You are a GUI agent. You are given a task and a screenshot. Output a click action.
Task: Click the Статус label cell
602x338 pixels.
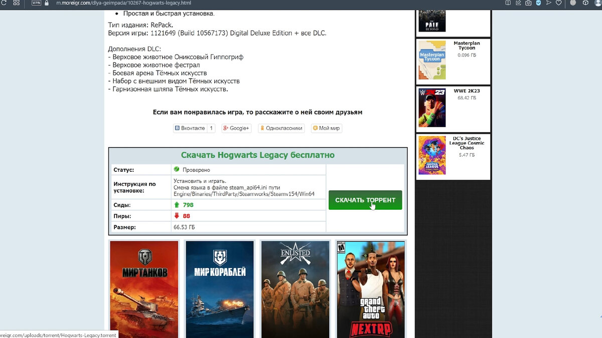point(141,170)
